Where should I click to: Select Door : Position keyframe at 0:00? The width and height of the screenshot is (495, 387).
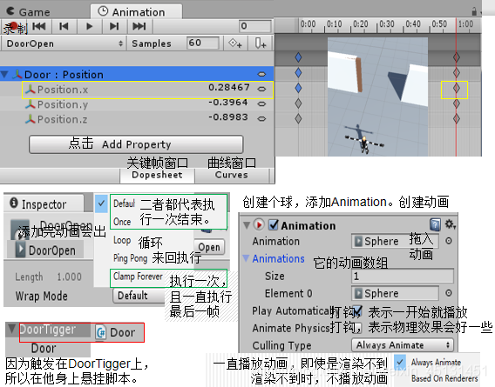point(298,73)
